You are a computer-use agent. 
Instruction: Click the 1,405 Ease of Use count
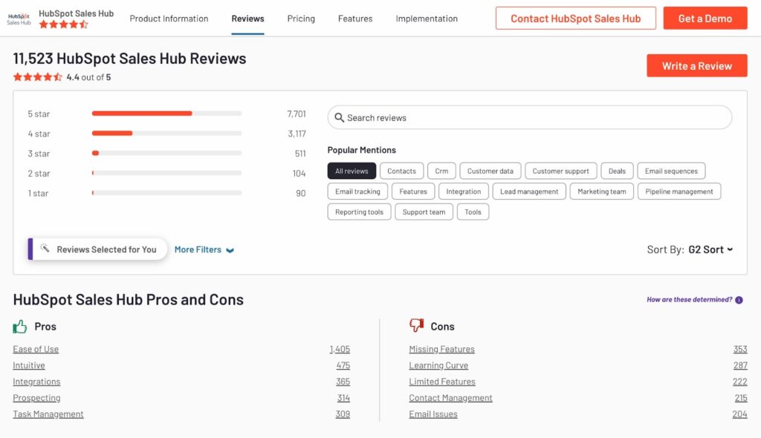[340, 349]
